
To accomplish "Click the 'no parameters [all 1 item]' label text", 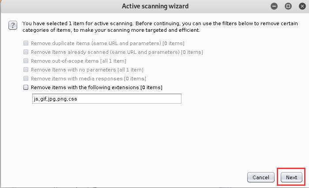I will coord(110,70).
